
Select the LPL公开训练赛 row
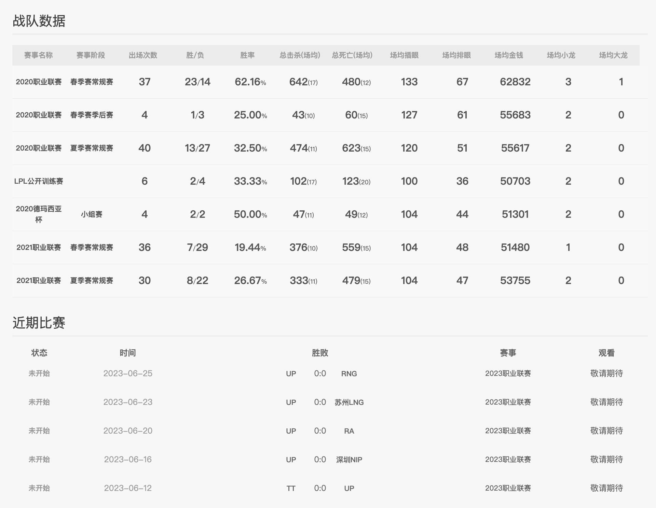click(x=39, y=181)
